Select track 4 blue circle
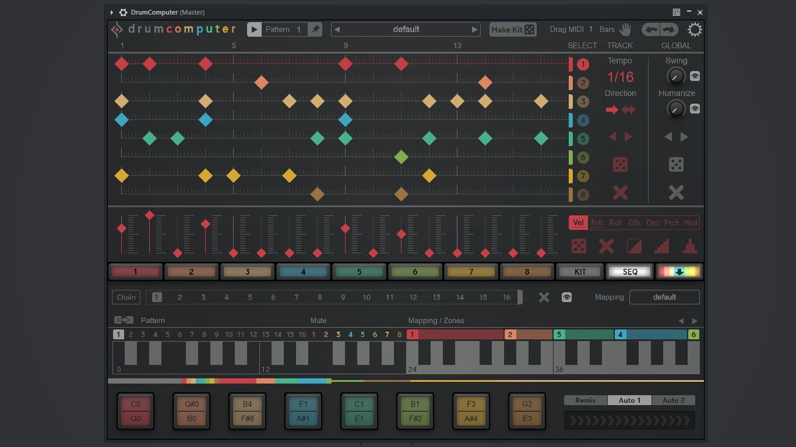Image resolution: width=796 pixels, height=447 pixels. 583,120
